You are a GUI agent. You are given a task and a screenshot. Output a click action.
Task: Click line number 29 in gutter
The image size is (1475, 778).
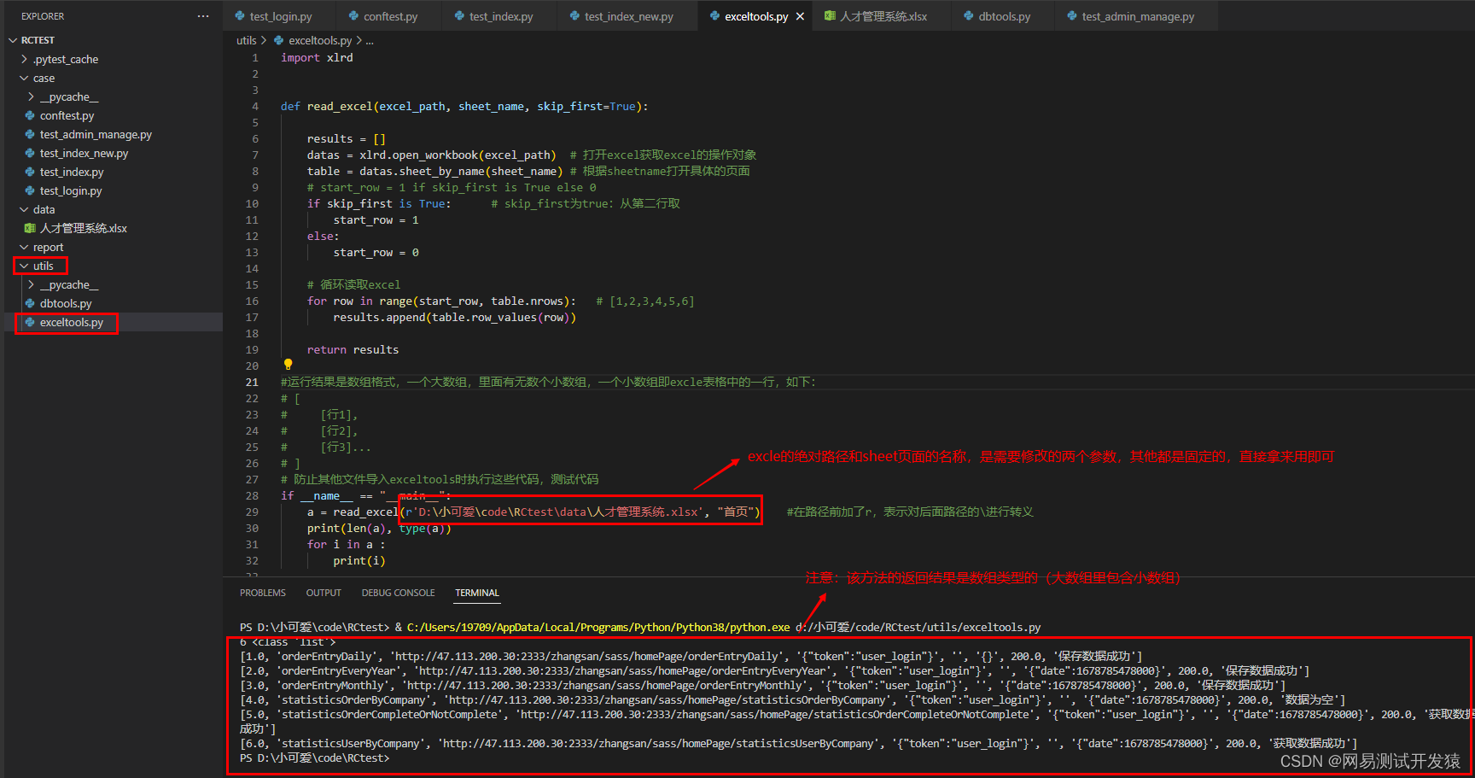click(x=252, y=512)
